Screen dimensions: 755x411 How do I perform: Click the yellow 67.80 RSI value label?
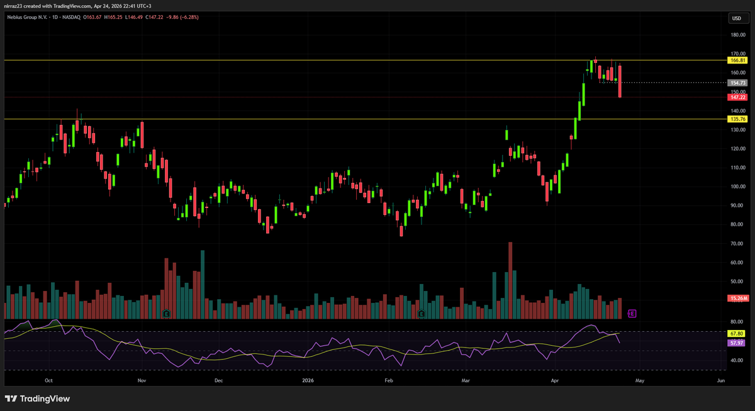click(737, 334)
